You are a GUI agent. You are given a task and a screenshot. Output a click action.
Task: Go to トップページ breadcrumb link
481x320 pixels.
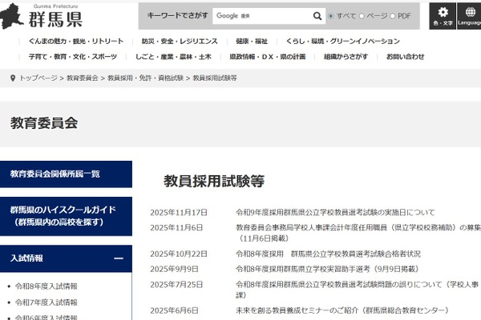[x=38, y=78]
